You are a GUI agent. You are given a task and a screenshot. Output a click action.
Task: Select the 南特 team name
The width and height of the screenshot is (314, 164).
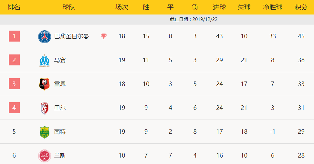(x=60, y=132)
